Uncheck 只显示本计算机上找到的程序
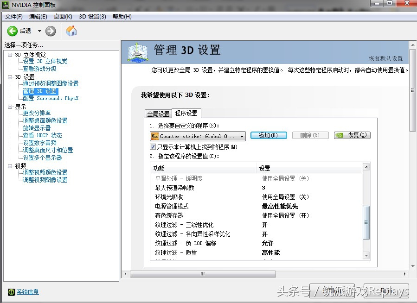This screenshot has width=417, height=303. pyautogui.click(x=153, y=146)
